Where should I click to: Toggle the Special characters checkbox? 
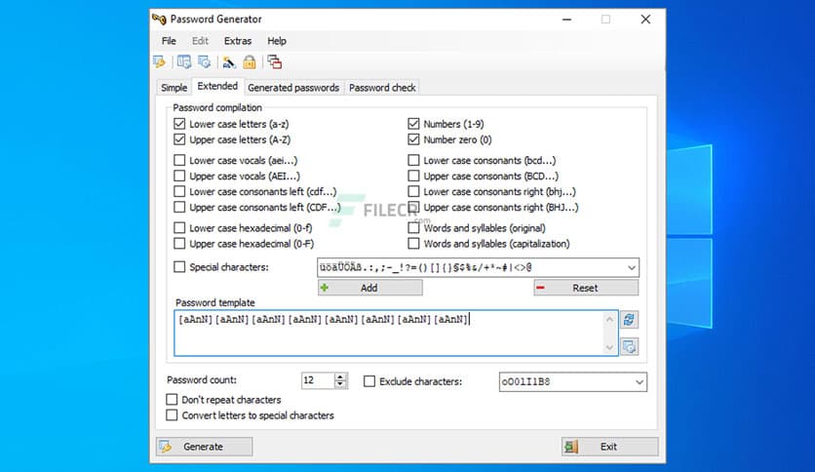(x=179, y=266)
